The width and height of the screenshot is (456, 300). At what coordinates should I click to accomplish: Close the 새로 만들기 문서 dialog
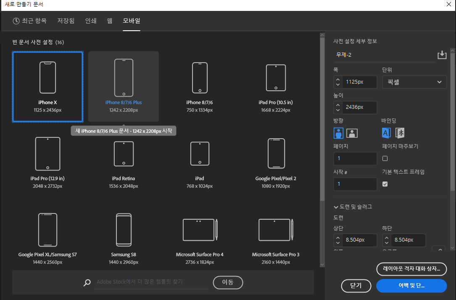point(449,4)
